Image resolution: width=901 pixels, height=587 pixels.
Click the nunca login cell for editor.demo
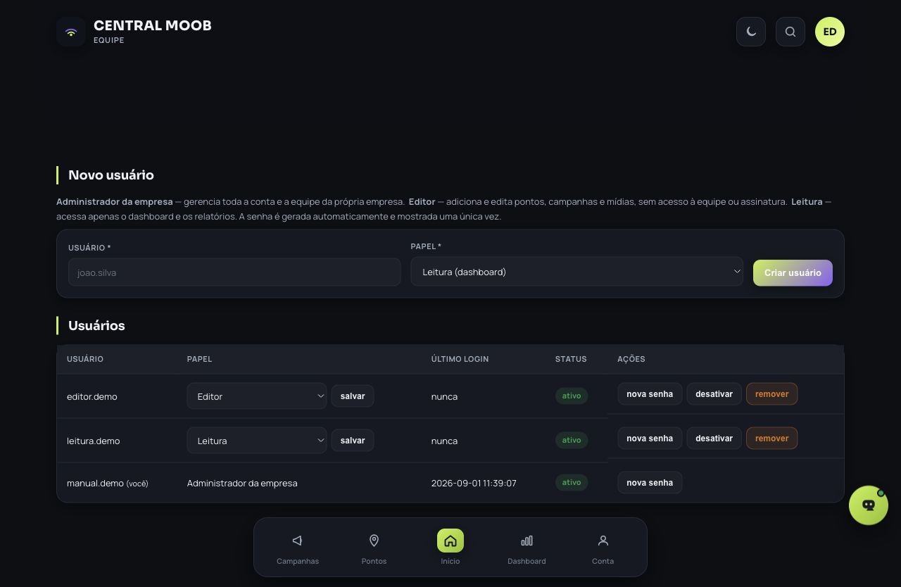[444, 397]
